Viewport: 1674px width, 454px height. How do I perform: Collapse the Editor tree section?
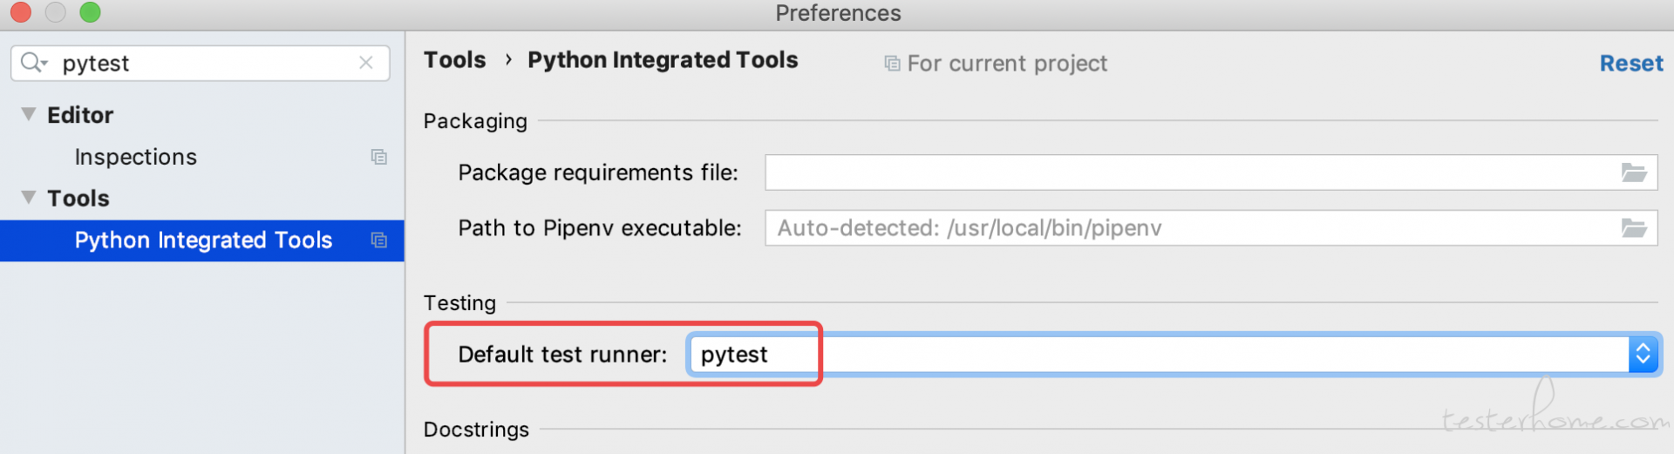(29, 114)
